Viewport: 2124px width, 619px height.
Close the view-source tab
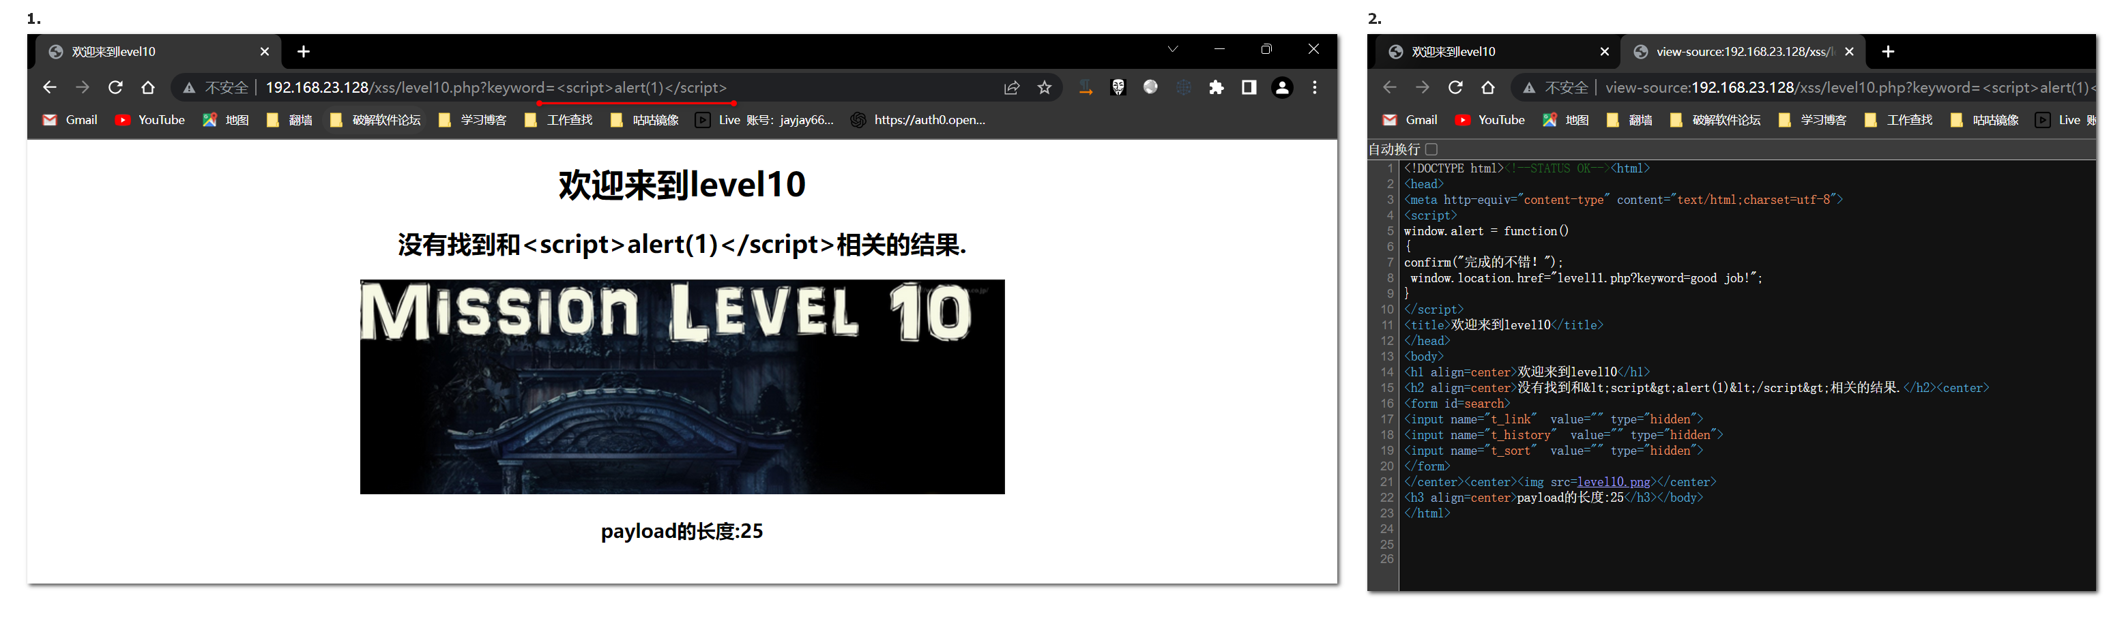pos(1850,52)
